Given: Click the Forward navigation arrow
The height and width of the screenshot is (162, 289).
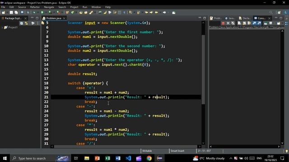Looking at the screenshot, I should [x=164, y=13].
